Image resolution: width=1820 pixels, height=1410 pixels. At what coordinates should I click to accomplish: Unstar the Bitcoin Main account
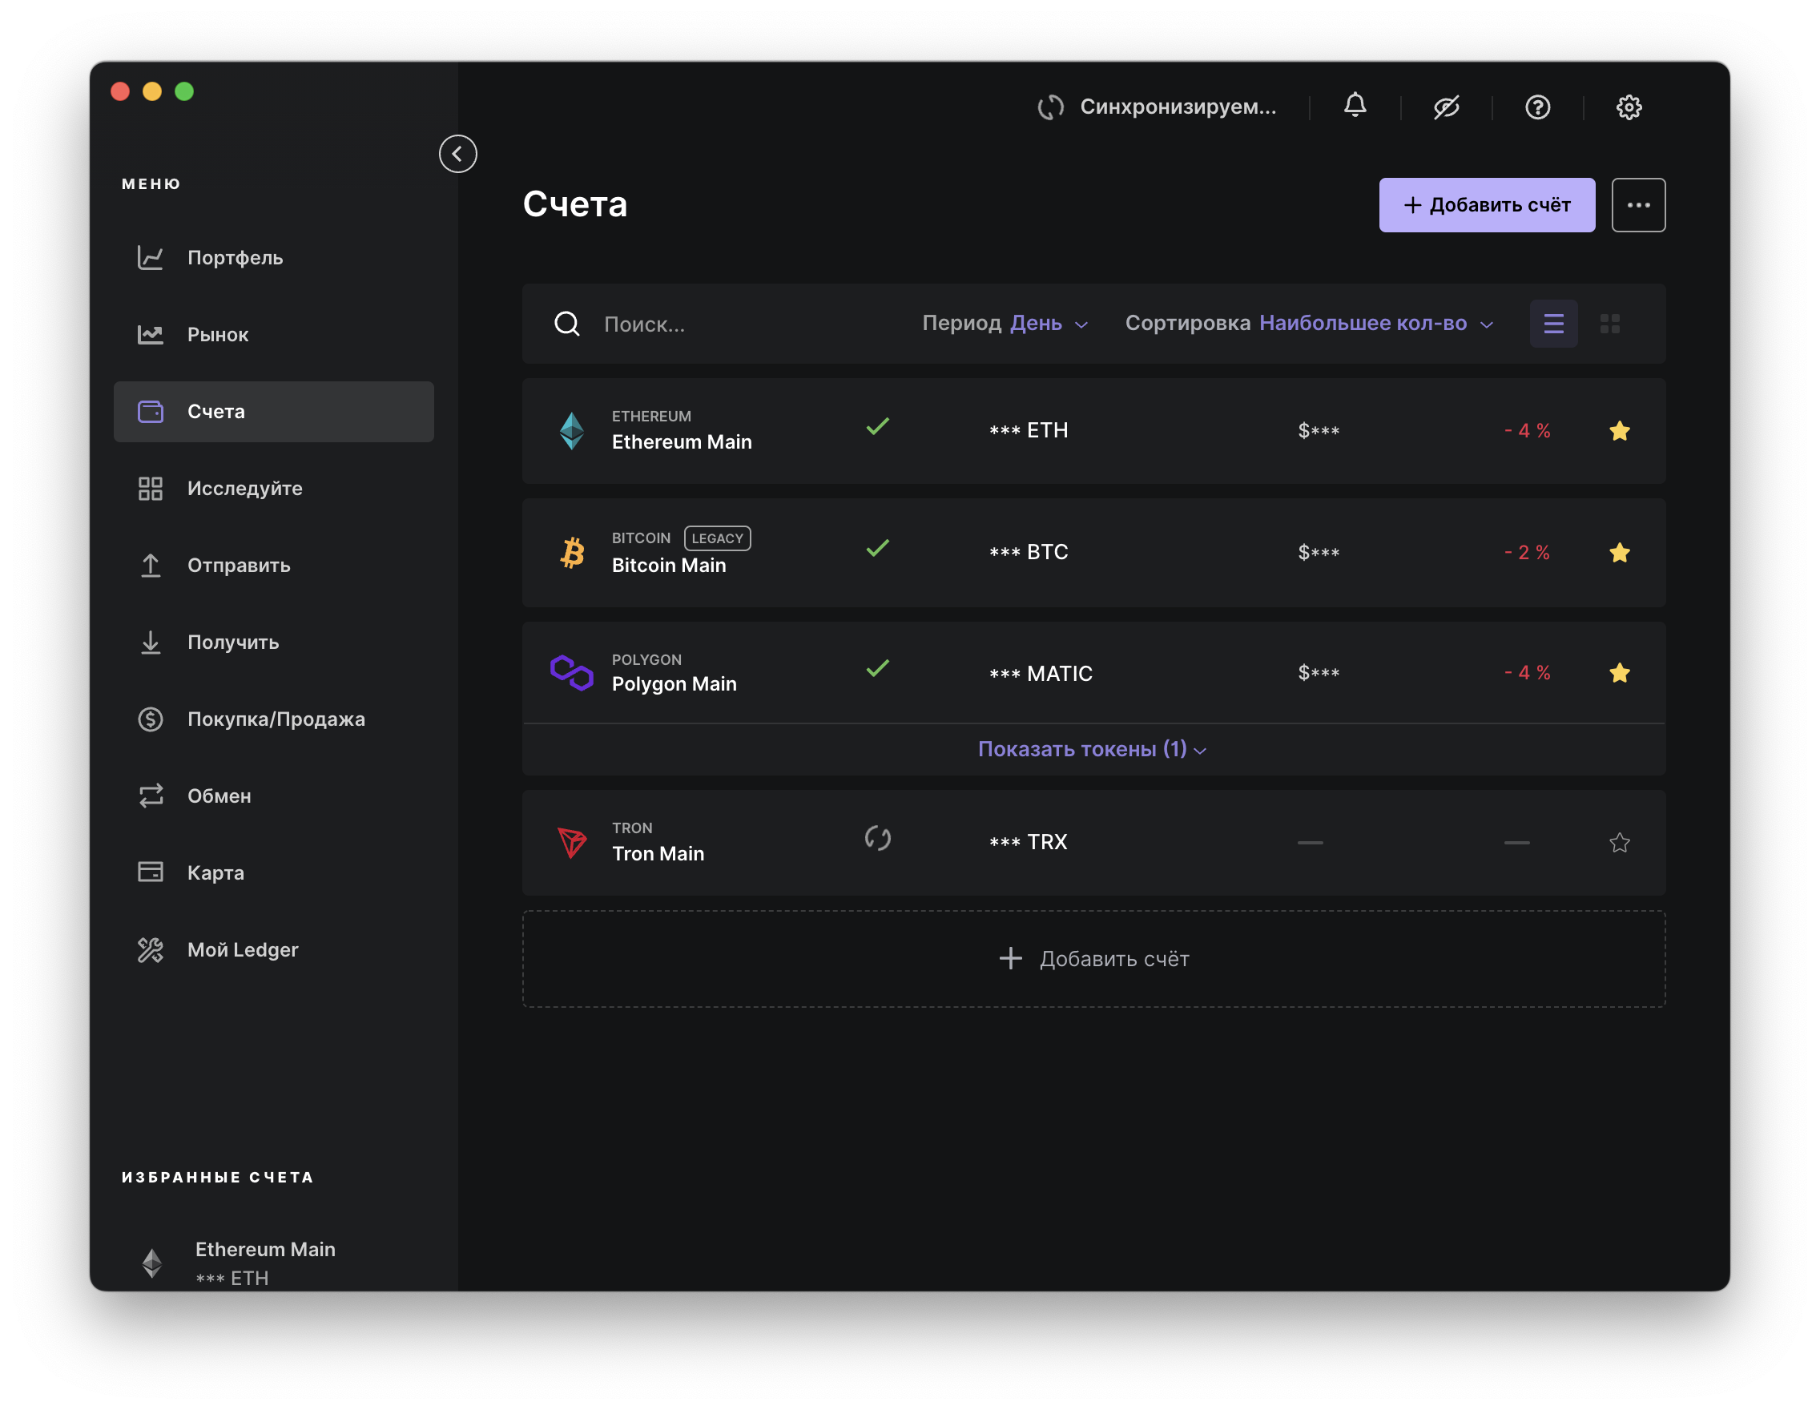coord(1618,552)
